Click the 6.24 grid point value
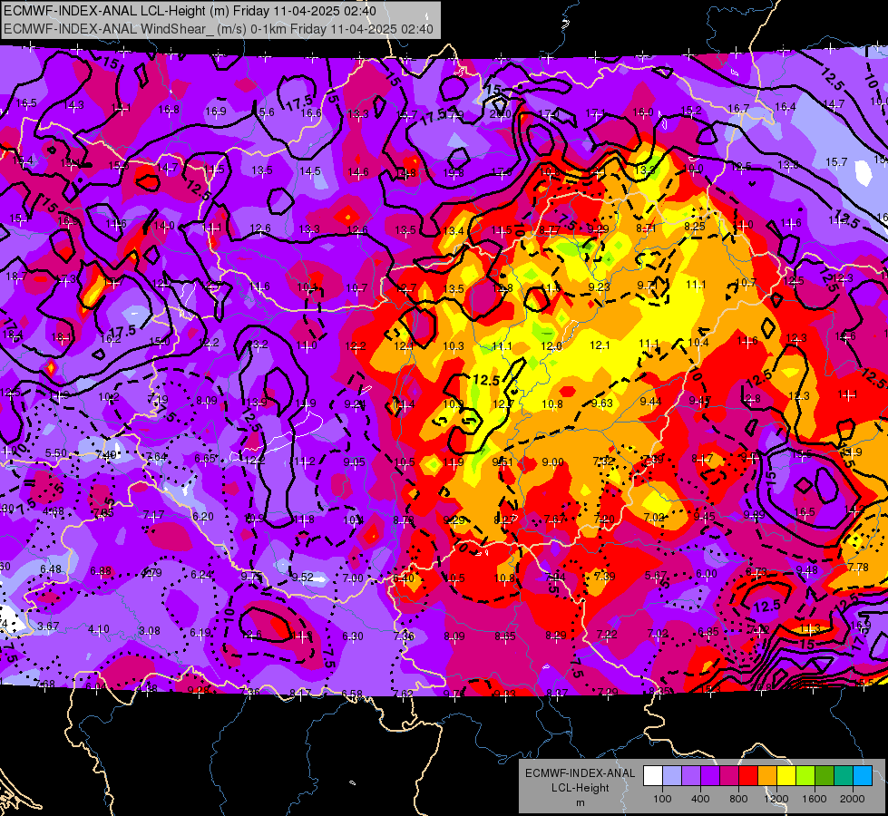 [201, 574]
